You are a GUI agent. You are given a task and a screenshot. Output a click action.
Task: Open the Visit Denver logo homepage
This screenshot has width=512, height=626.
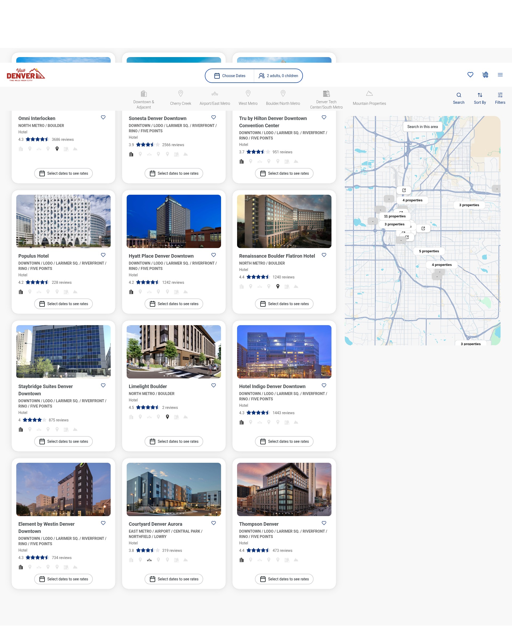point(26,75)
